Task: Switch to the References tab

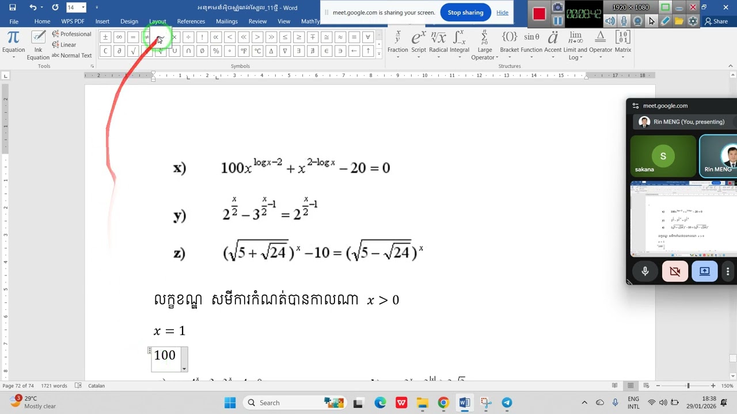Action: [191, 21]
